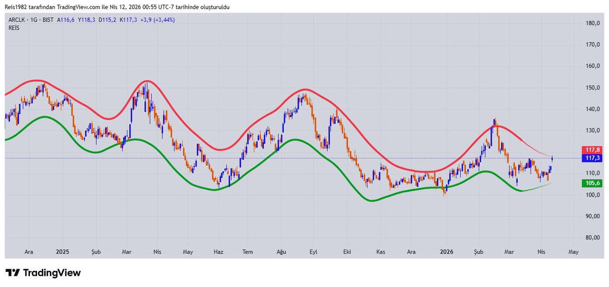This screenshot has height=287, width=609.
Task: Click the opening value A116,6
Action: [66, 20]
